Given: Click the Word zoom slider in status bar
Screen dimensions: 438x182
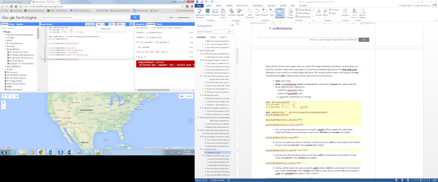Looking at the screenshot, I should coord(421,180).
